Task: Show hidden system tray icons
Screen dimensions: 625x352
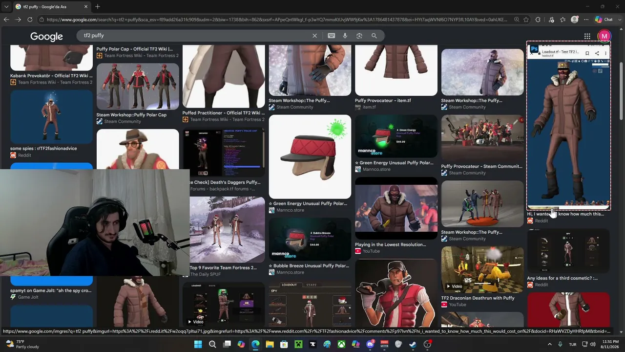Action: pos(549,344)
